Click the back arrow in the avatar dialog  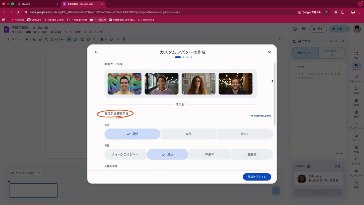coord(96,52)
